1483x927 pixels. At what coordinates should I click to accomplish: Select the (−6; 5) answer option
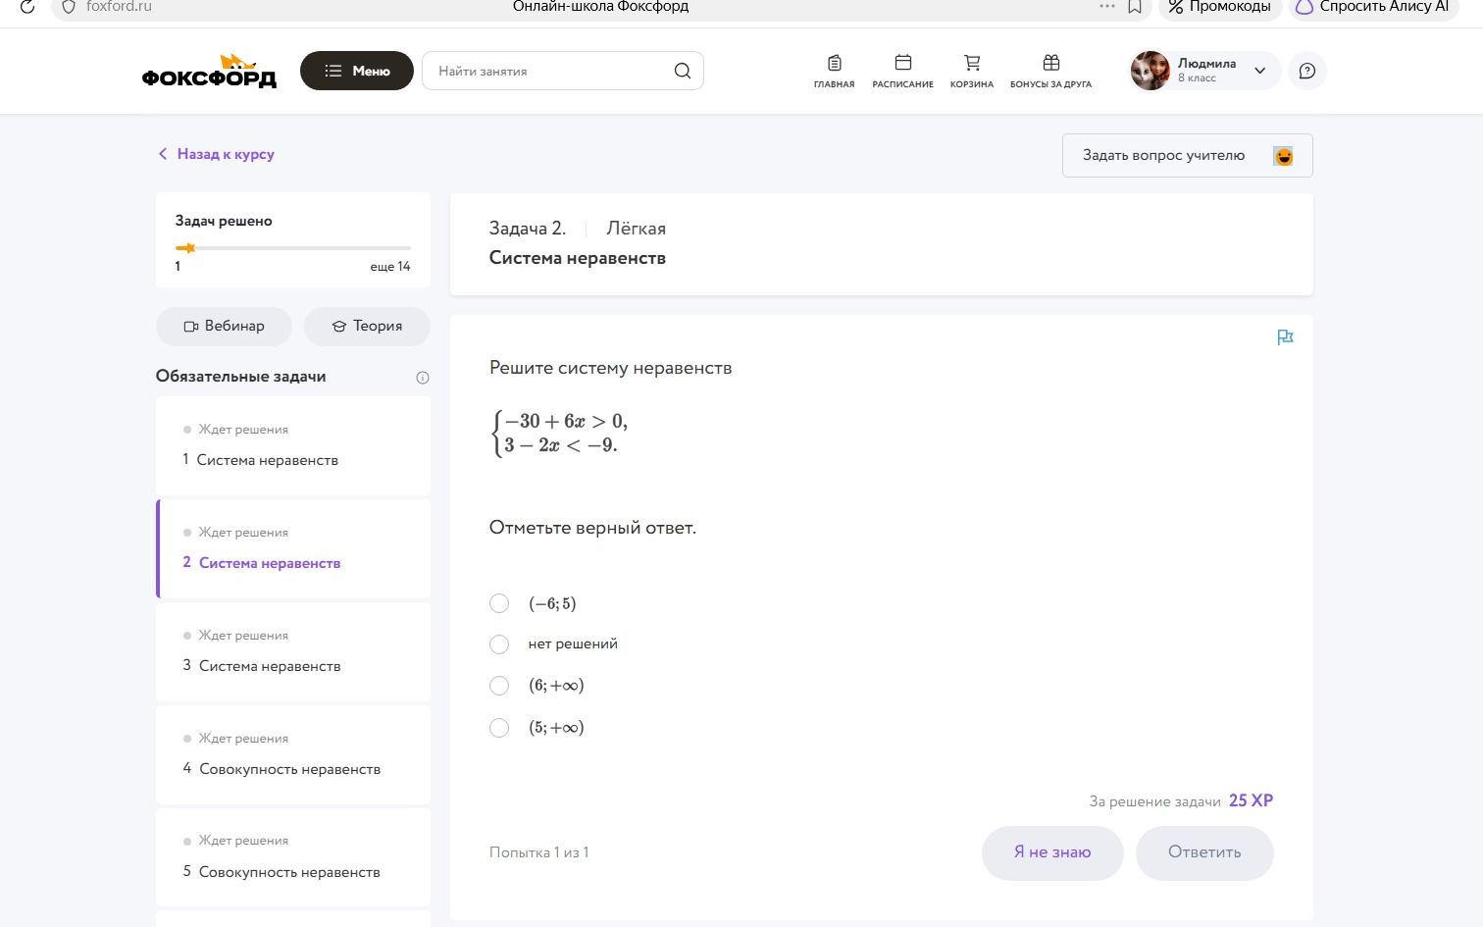point(499,603)
